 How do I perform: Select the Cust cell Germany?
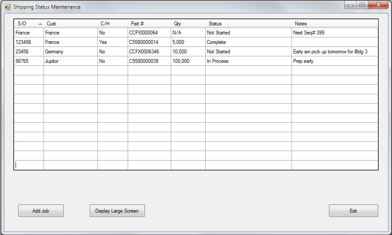[x=70, y=52]
